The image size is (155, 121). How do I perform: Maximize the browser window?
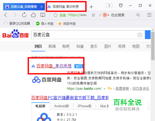pyautogui.click(x=140, y=5)
